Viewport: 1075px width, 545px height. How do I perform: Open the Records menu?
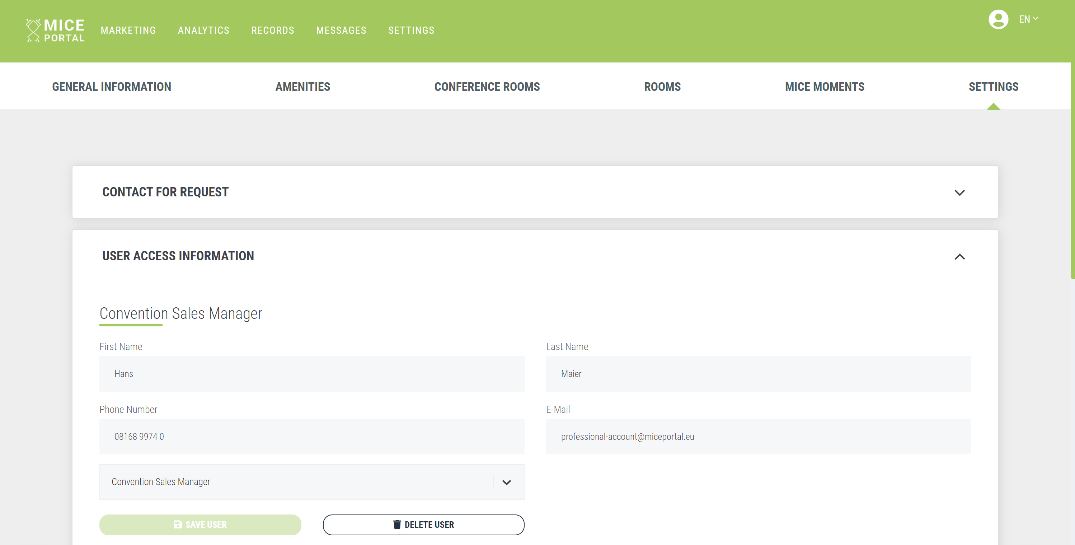point(272,31)
